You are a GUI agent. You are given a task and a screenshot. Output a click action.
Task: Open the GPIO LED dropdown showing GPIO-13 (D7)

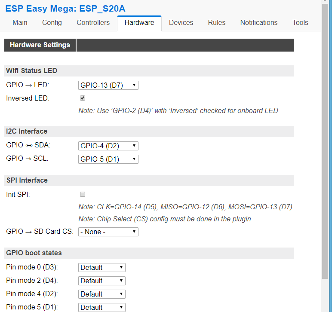108,85
